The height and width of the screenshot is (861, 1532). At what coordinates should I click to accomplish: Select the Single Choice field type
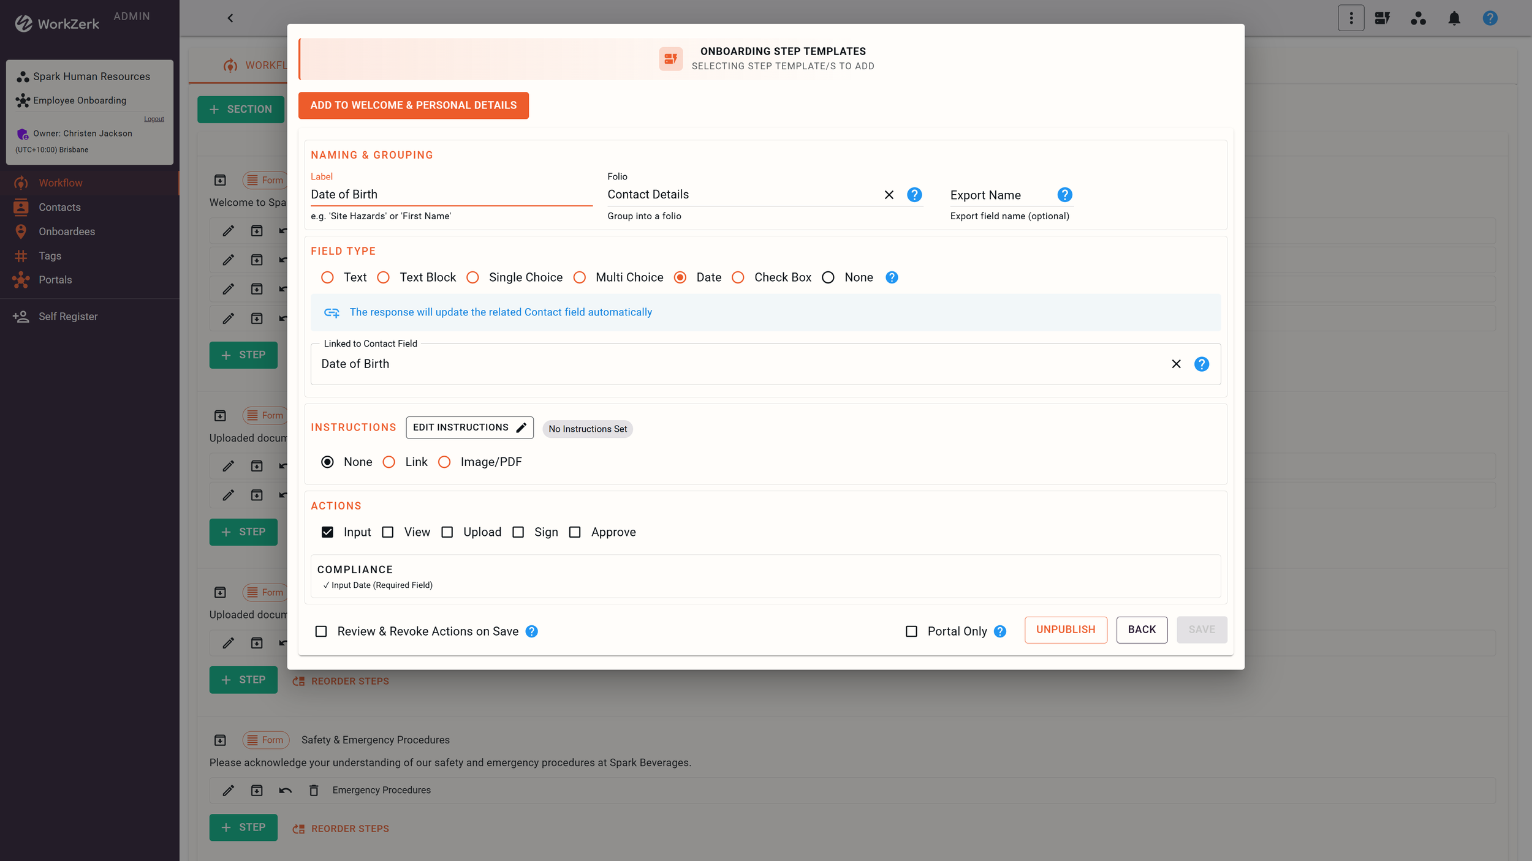click(472, 277)
